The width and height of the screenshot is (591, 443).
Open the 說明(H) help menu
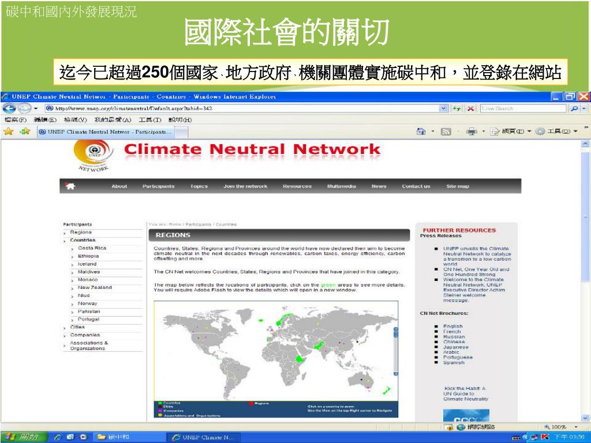180,120
